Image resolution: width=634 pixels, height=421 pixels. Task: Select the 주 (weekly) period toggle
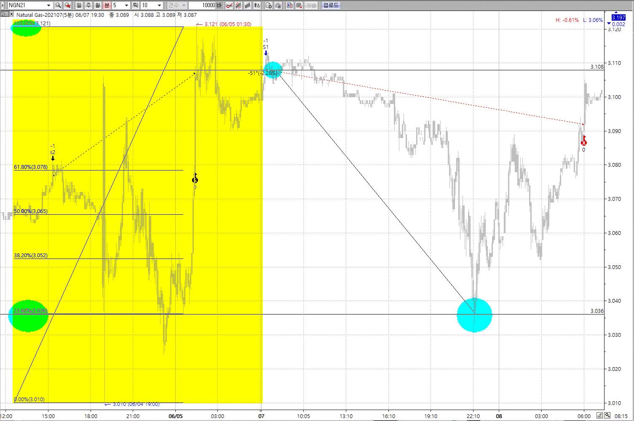coord(88,5)
